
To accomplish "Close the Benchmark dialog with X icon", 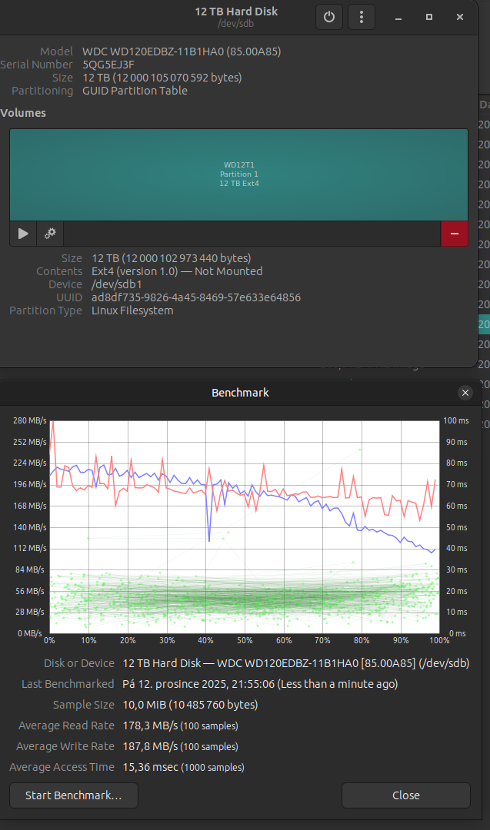I will pos(465,393).
